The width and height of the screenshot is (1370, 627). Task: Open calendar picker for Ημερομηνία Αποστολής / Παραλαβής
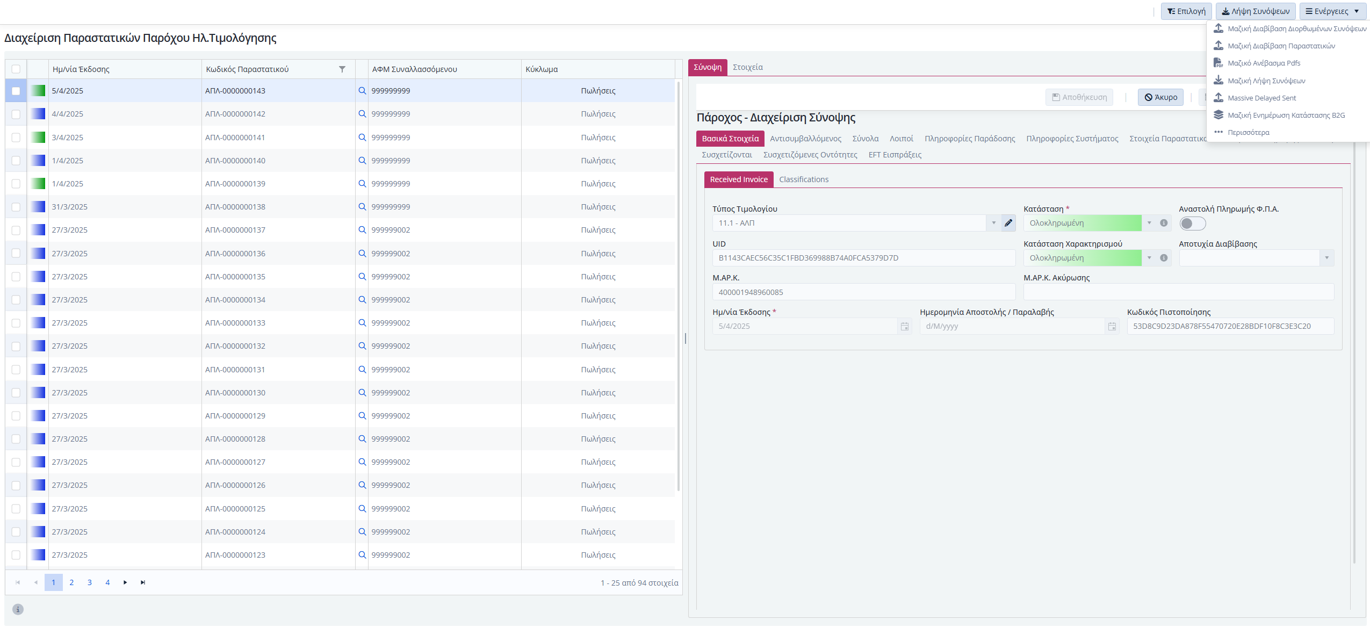click(x=1112, y=326)
